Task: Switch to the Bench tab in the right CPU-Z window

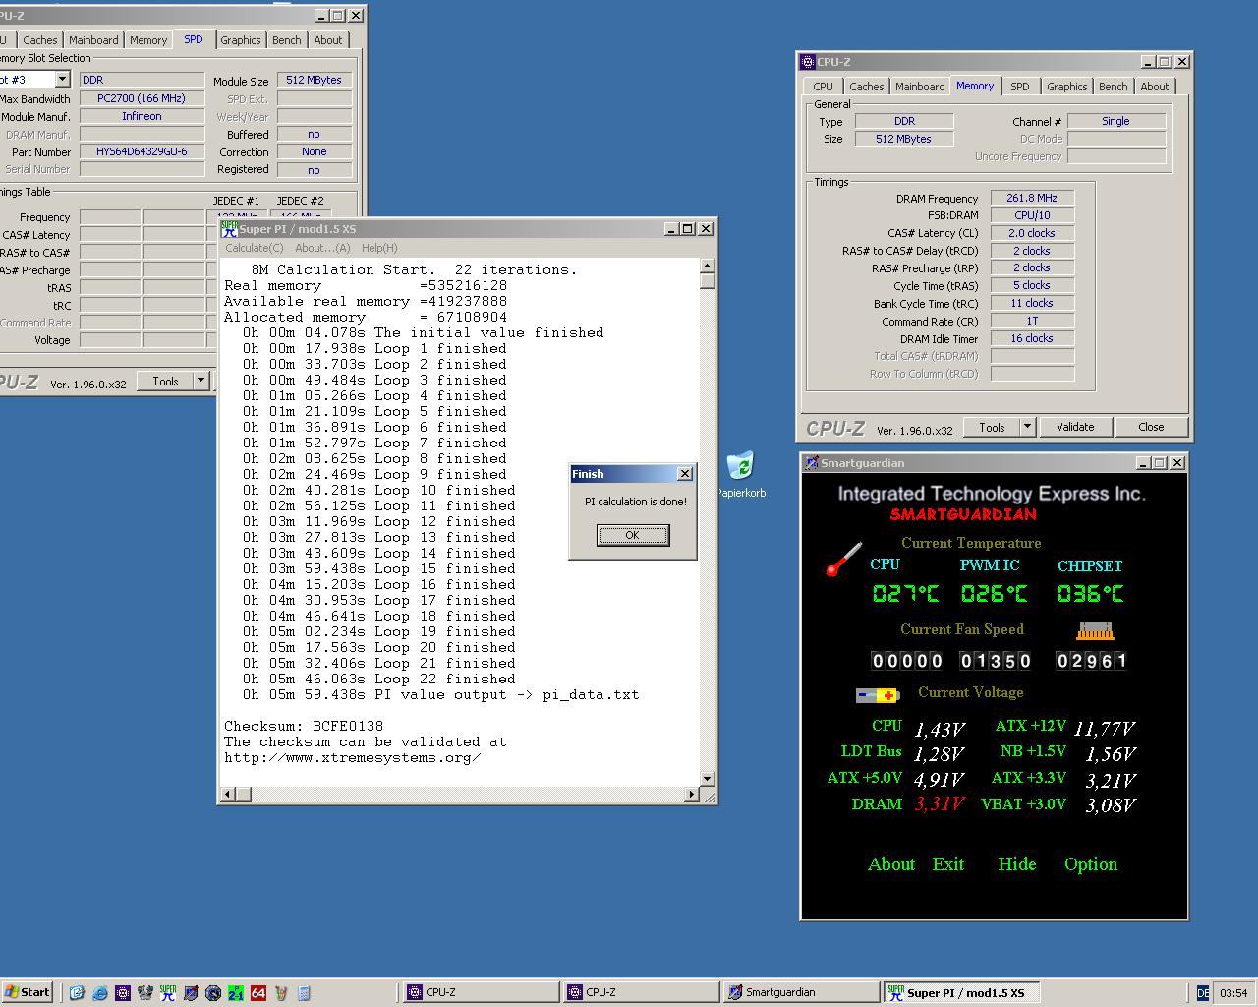Action: pos(1113,87)
